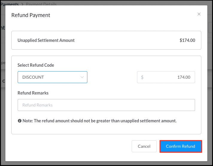Click the info icon beside the note

[x=20, y=121]
